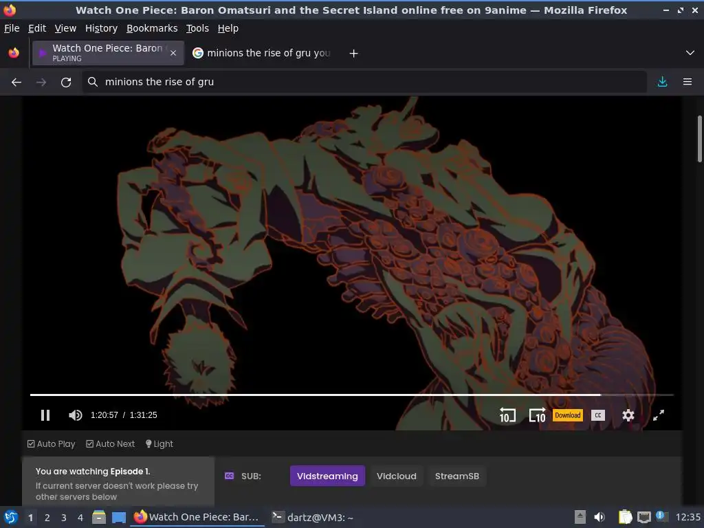
Task: Toggle the Light bulb option
Action: click(159, 444)
